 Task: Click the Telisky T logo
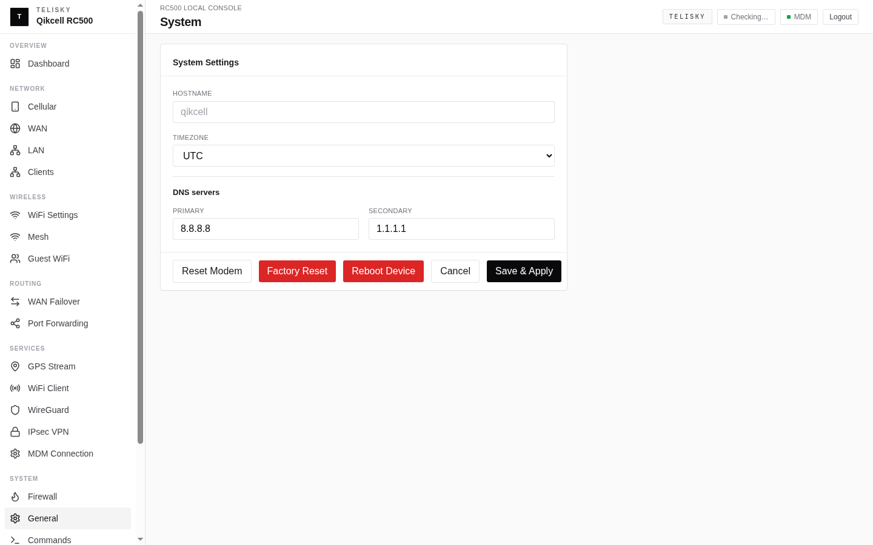coord(19,17)
